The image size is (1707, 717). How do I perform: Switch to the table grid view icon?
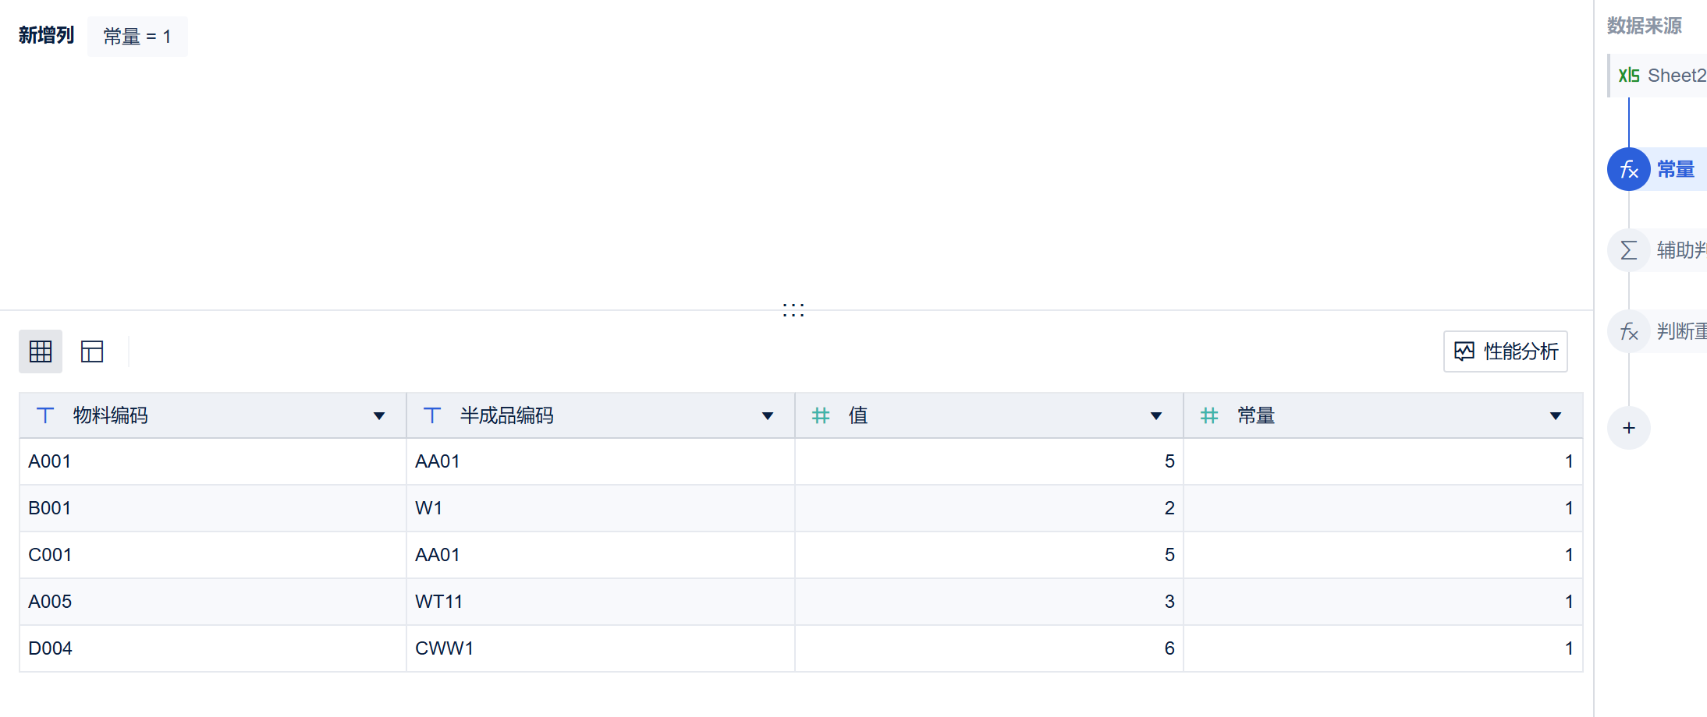pos(41,351)
